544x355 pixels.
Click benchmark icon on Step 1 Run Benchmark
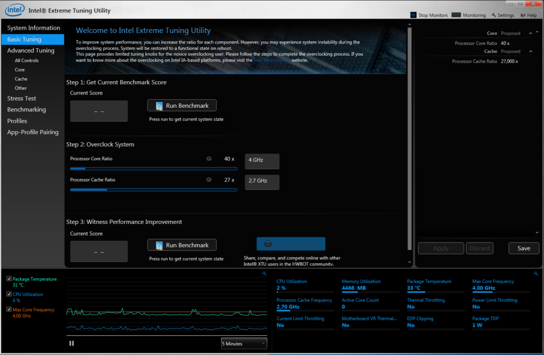(159, 106)
